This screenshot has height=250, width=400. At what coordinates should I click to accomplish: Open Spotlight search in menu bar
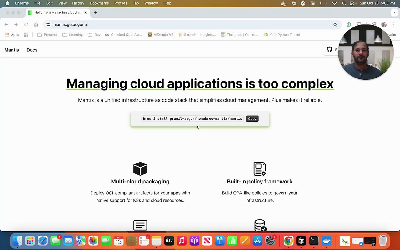[344, 3]
